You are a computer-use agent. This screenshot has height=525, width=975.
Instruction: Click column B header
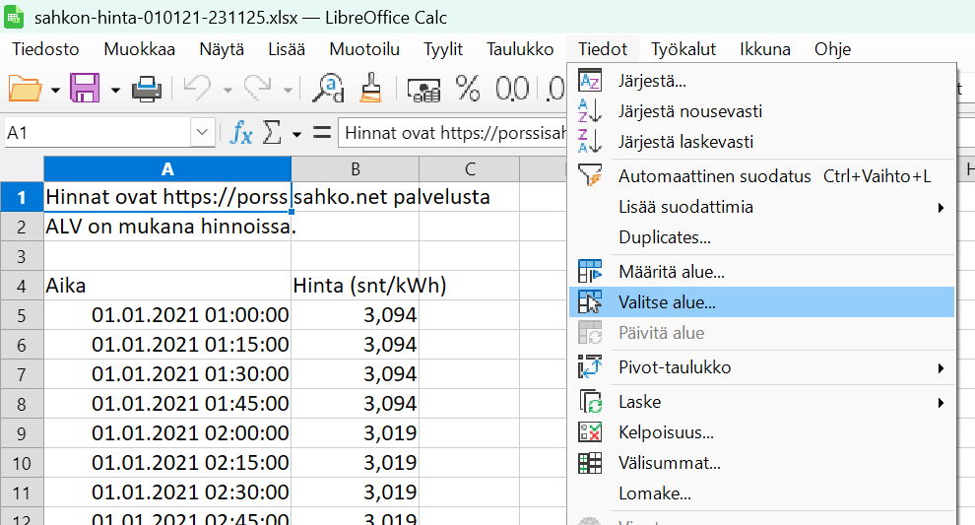355,168
